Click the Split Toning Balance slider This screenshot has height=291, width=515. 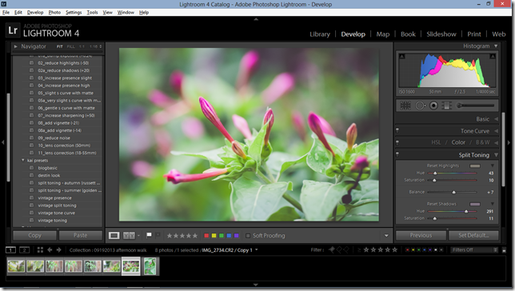(x=452, y=192)
